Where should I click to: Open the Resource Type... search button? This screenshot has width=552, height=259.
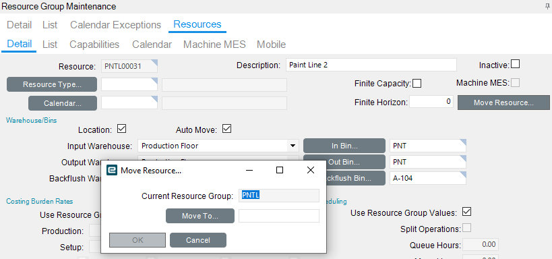point(52,84)
